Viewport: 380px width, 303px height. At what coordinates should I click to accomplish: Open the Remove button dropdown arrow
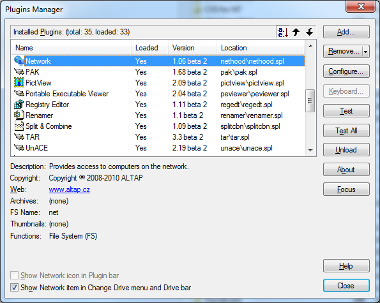(366, 52)
